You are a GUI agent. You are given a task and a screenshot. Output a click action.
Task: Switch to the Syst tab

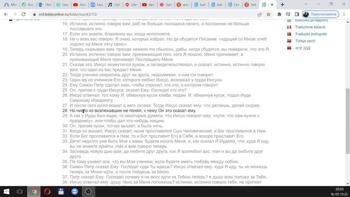pyautogui.click(x=166, y=4)
